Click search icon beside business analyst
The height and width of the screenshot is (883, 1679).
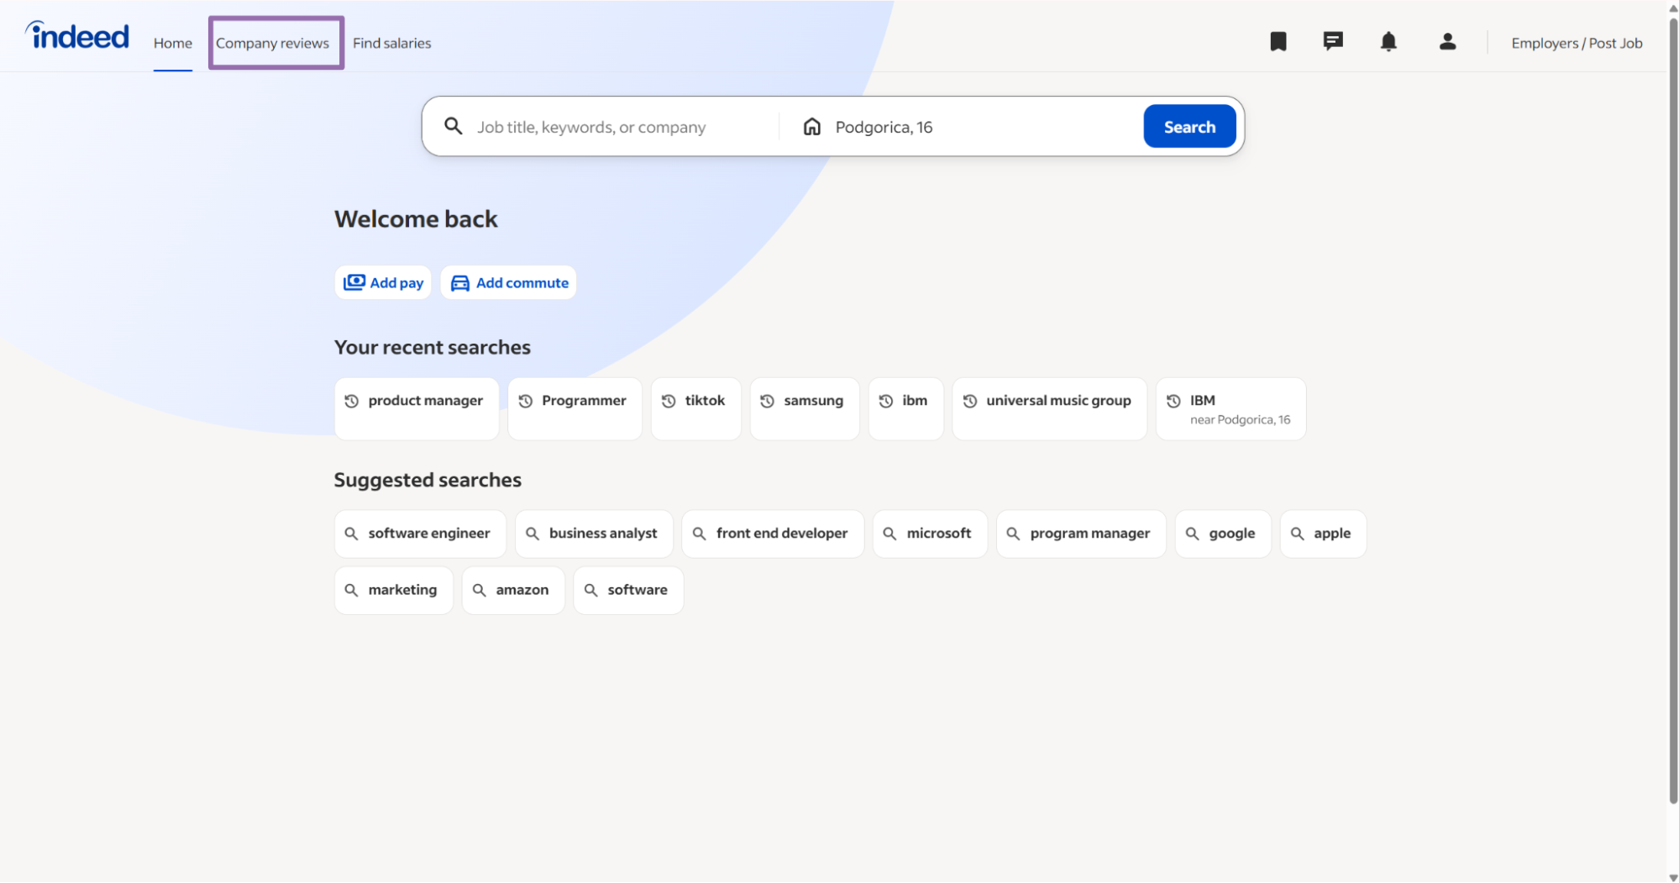click(x=533, y=533)
